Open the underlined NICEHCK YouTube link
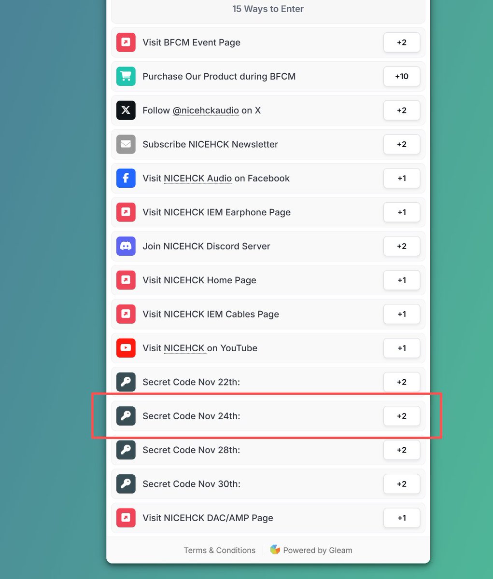The width and height of the screenshot is (493, 579). click(x=184, y=348)
